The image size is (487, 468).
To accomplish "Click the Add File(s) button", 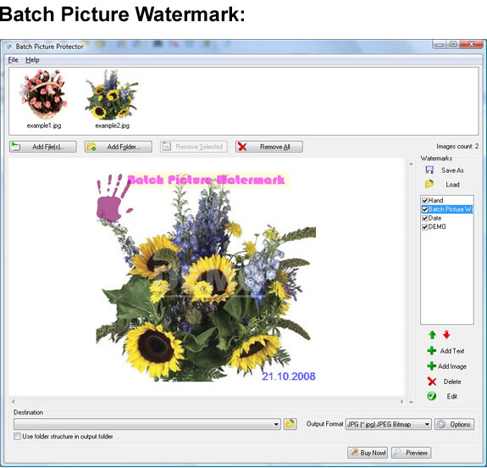I will [x=43, y=147].
